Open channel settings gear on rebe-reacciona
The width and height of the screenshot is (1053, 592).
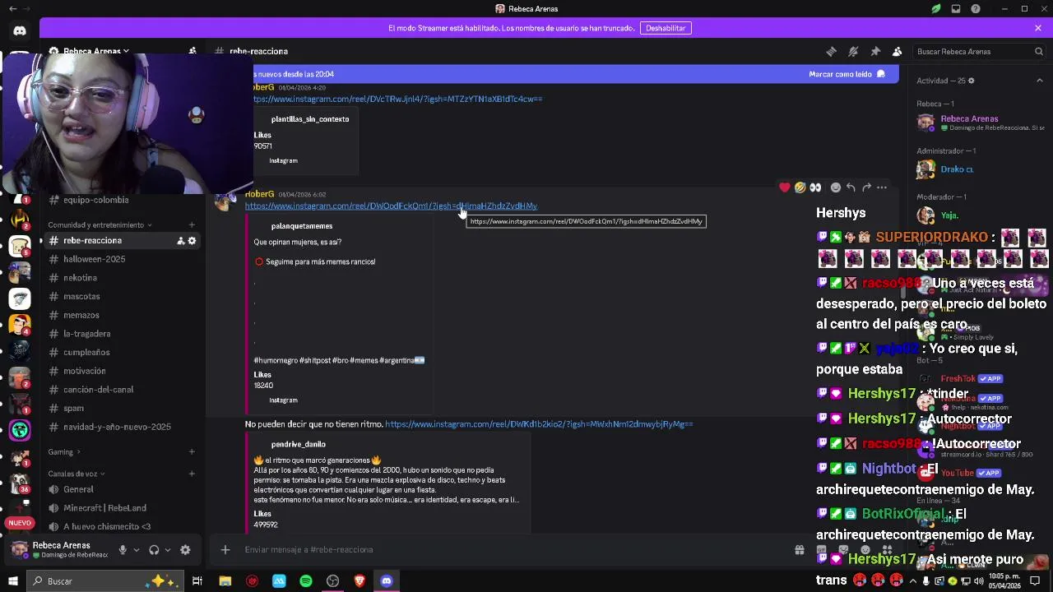(192, 241)
